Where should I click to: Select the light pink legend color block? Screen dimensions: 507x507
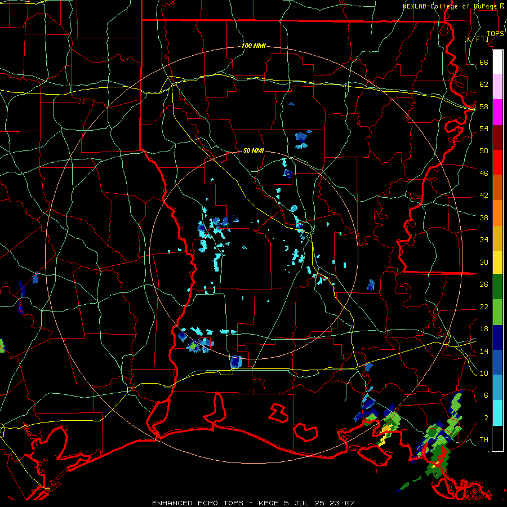[x=497, y=87]
